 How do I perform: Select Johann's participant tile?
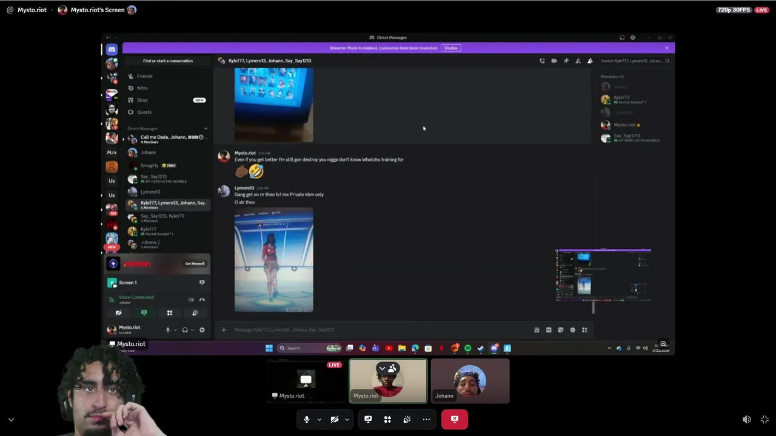[x=470, y=381]
